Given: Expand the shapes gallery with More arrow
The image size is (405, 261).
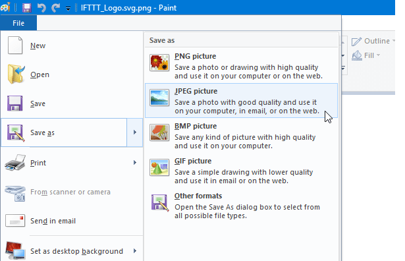Looking at the screenshot, I should pyautogui.click(x=343, y=69).
